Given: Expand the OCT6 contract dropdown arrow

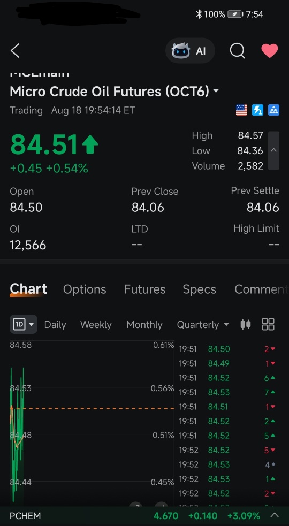Looking at the screenshot, I should coord(216,91).
